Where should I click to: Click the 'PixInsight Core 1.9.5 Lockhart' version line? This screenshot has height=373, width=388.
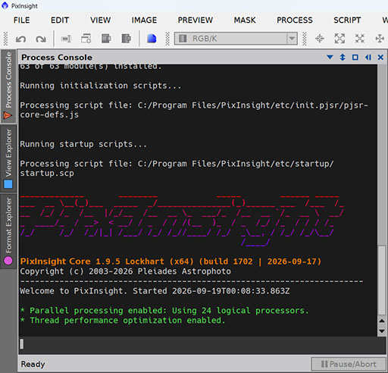pos(171,262)
